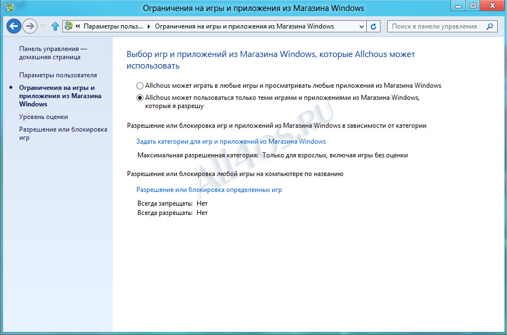Viewport: 507px width, 335px height.
Task: Close the window with the red X
Action: click(492, 5)
